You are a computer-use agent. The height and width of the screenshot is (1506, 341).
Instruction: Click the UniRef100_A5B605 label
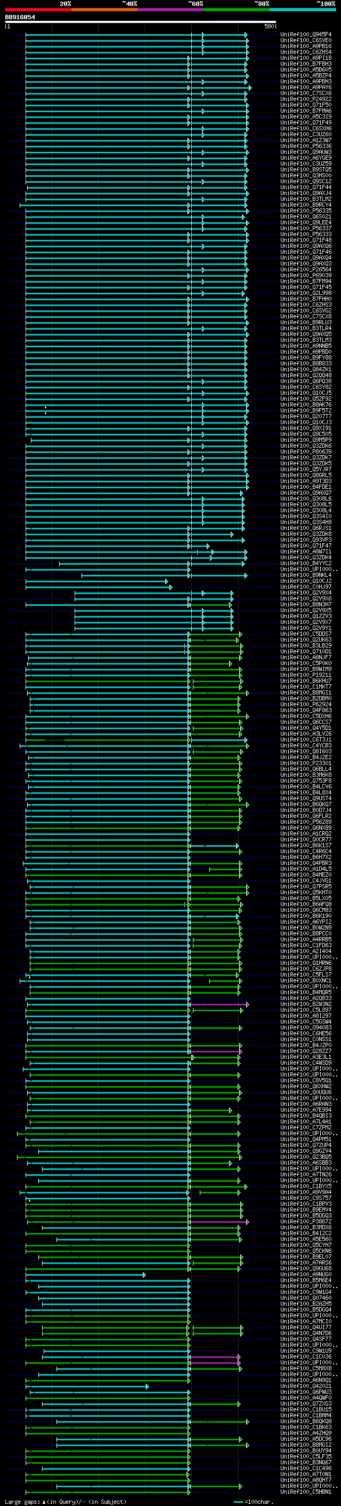(306, 69)
